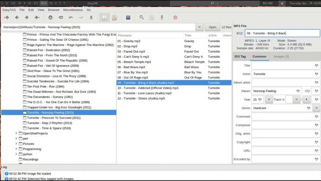Apply Title tag to selected files icon
This screenshot has height=181, width=321.
(x=316, y=65)
